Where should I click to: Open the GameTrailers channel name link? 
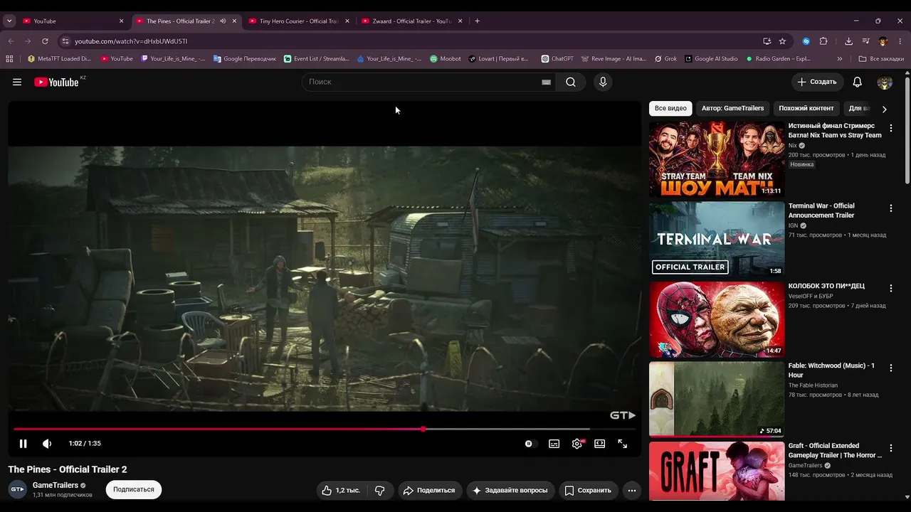click(56, 485)
